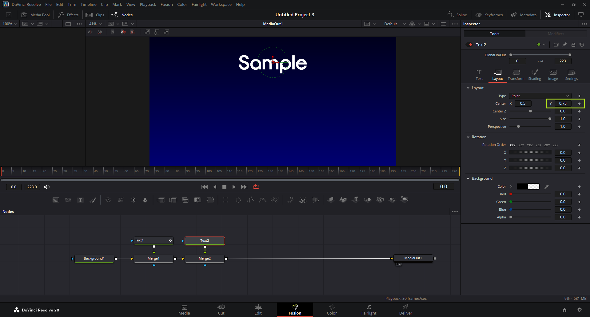Select the Paint brush tool icon
The height and width of the screenshot is (317, 590).
93,200
